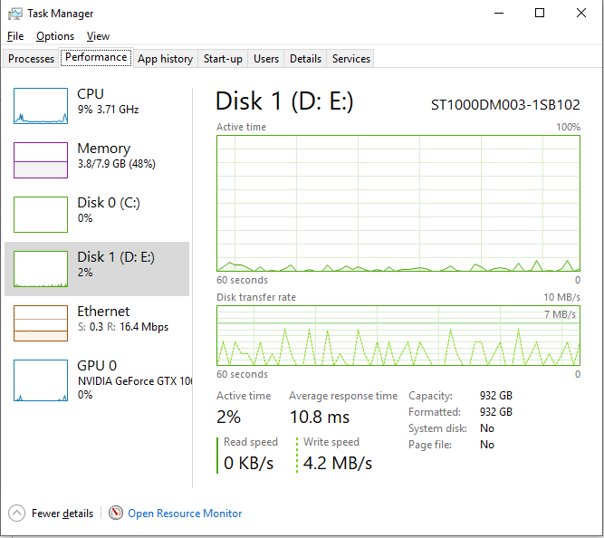Click the Resource Monitor gauge icon
The image size is (604, 538).
[116, 513]
